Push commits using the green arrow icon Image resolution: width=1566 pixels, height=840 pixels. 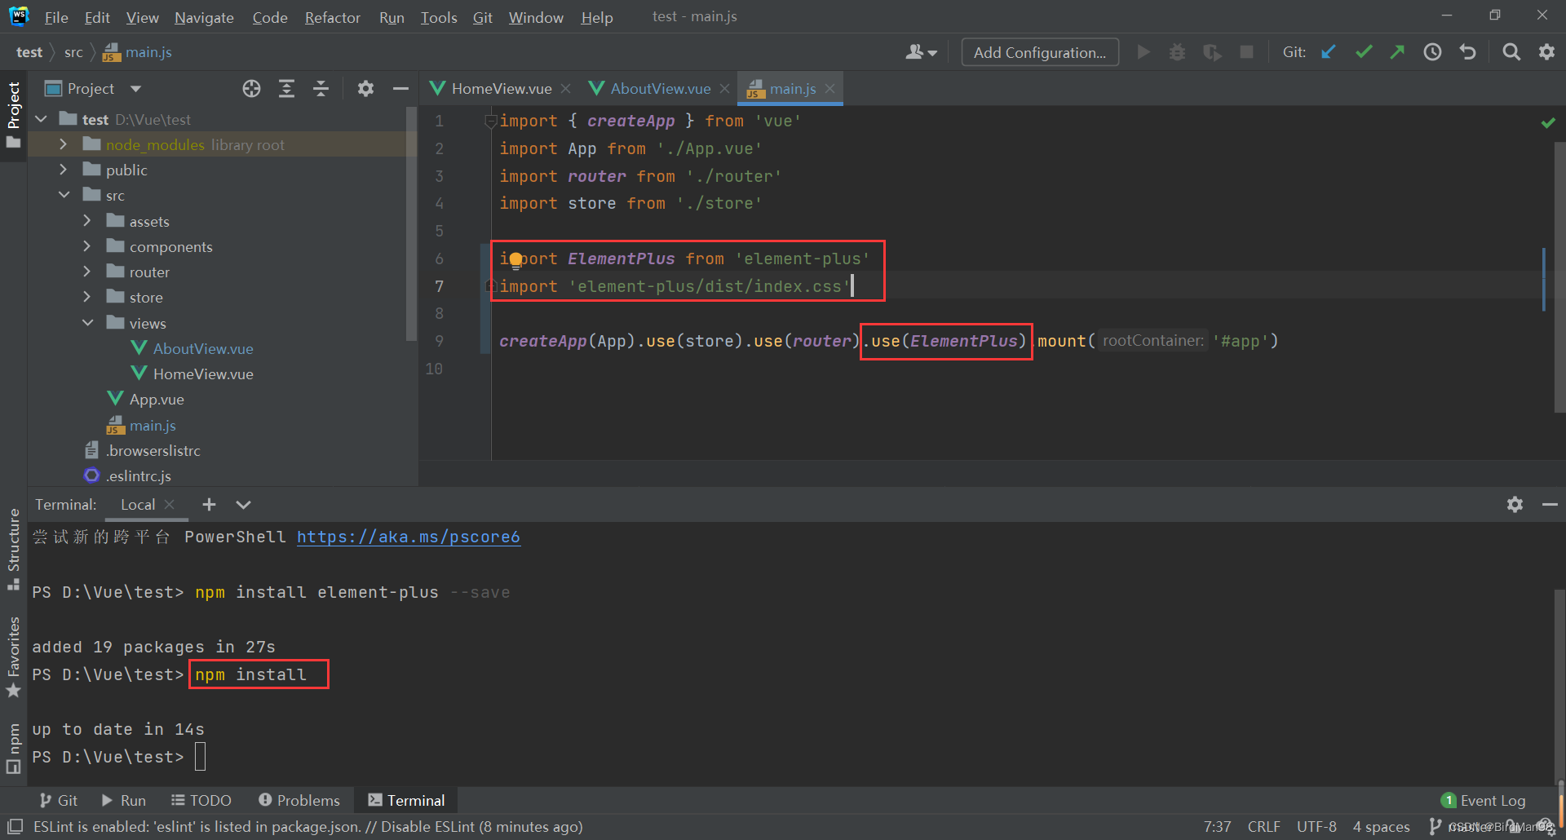(x=1397, y=51)
